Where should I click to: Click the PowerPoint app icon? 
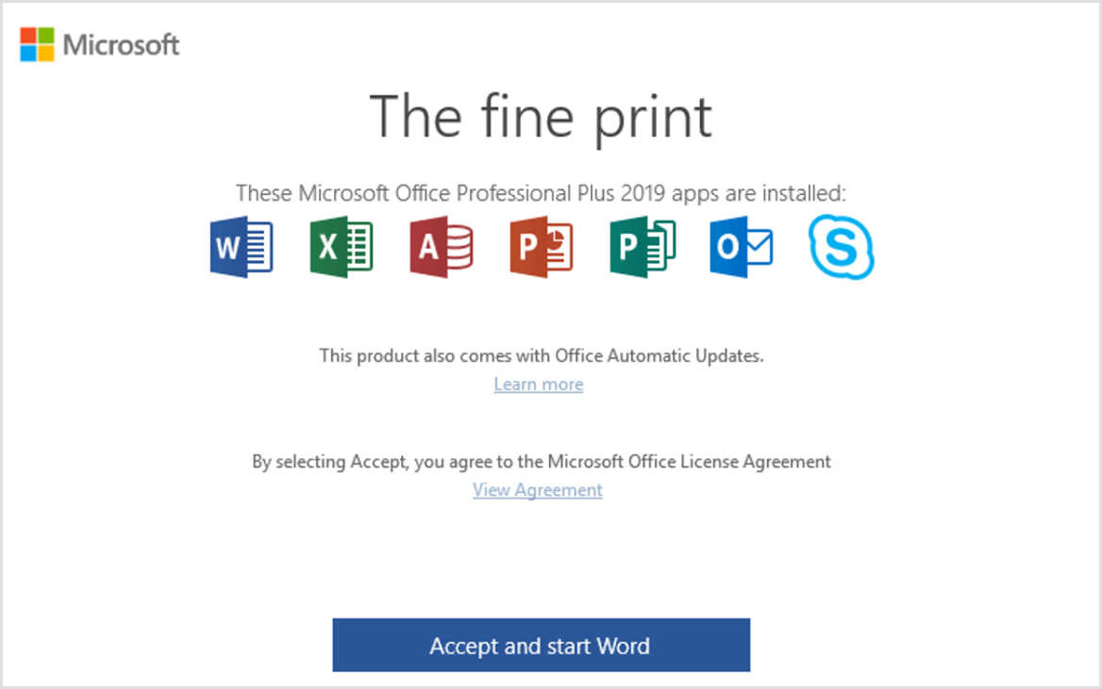542,247
